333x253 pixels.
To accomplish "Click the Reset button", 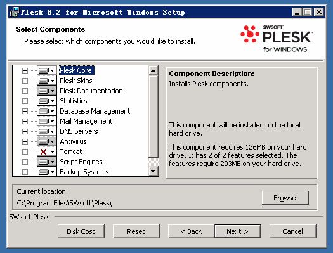I will point(136,231).
